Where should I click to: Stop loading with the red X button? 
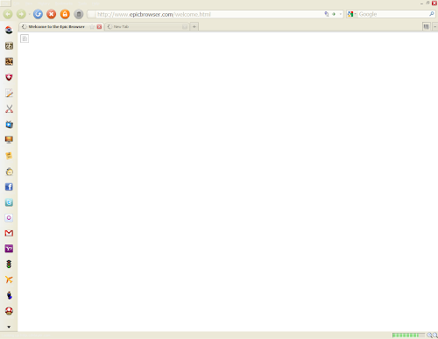52,14
